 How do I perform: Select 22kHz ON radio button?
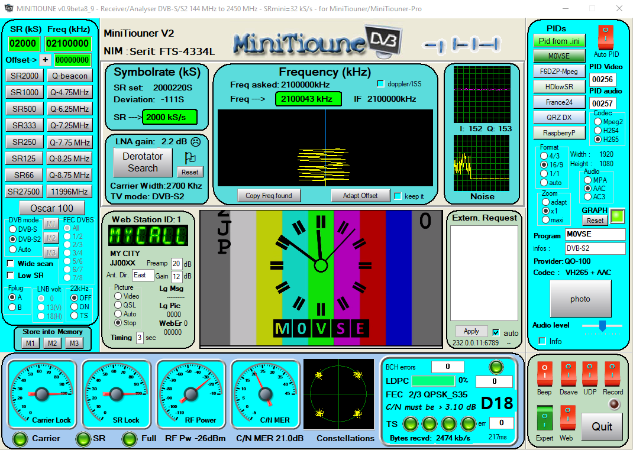75,307
